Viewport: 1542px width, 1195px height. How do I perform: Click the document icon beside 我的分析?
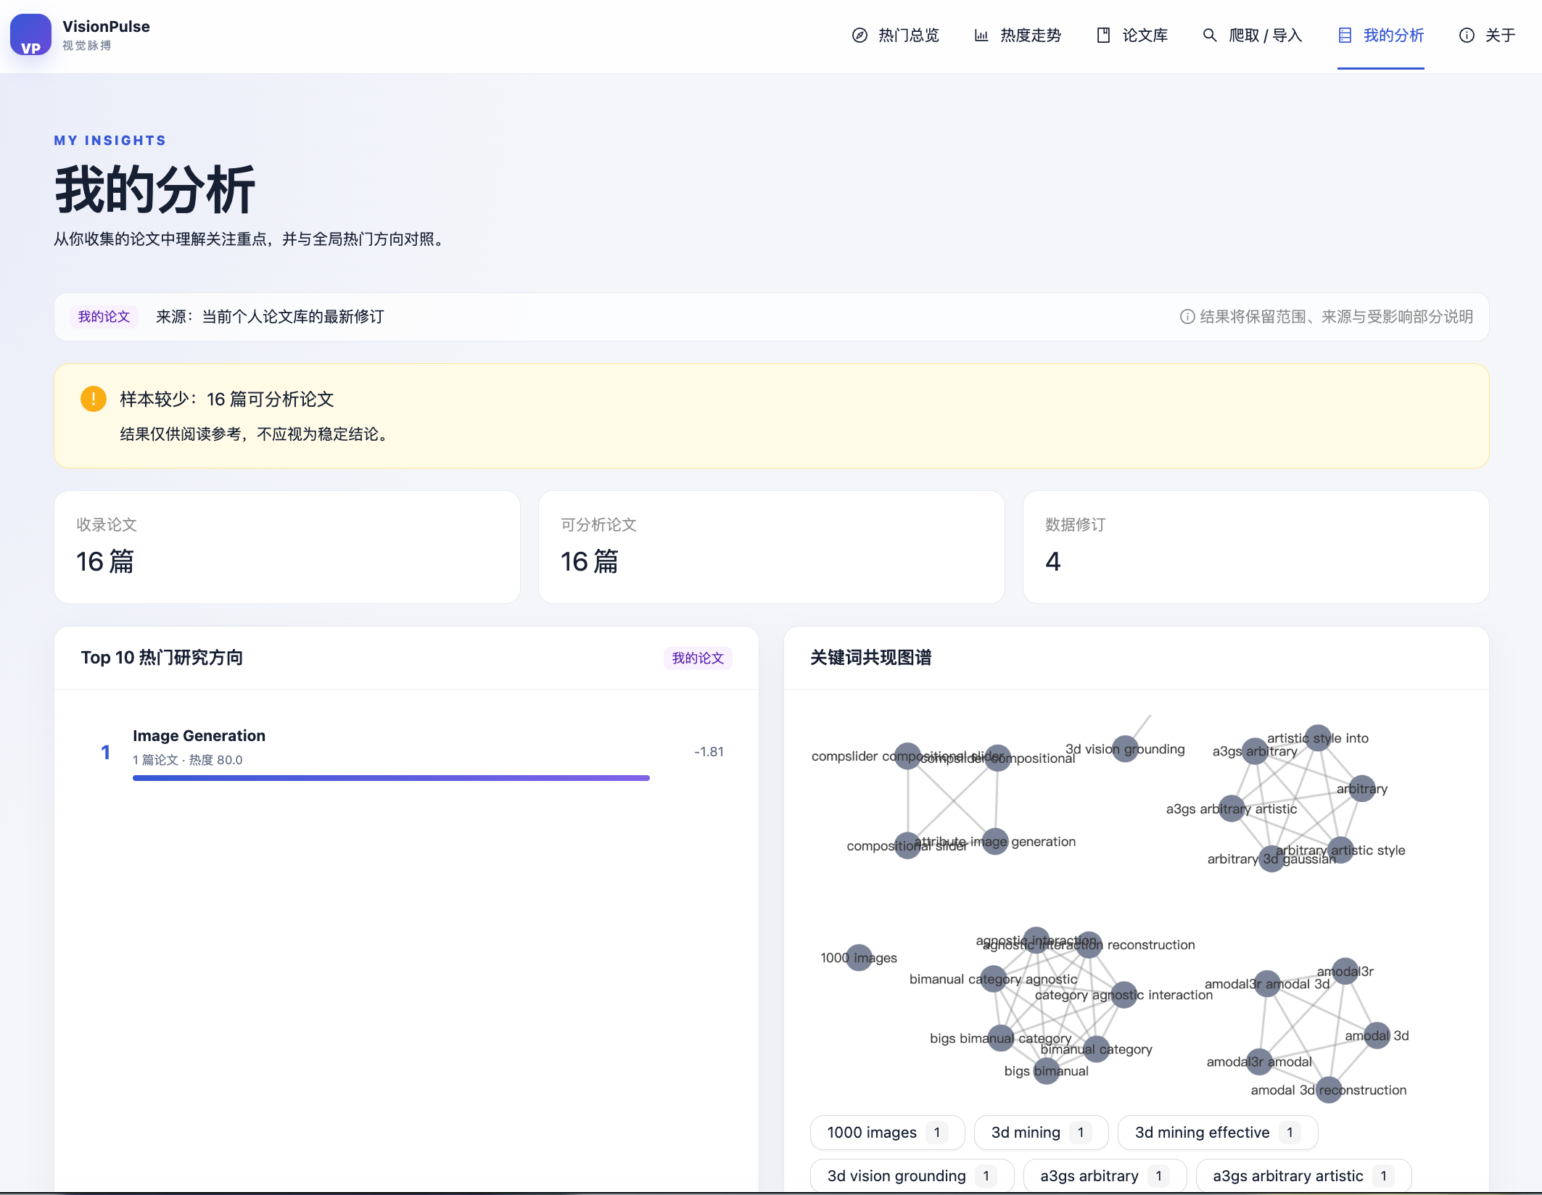(1345, 36)
